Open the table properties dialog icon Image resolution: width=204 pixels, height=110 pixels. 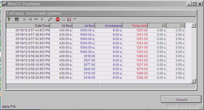(x=17, y=19)
